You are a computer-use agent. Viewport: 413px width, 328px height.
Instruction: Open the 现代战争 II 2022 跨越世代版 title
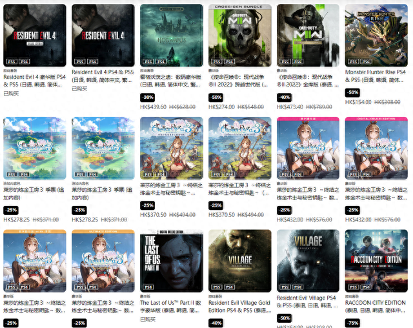(238, 81)
